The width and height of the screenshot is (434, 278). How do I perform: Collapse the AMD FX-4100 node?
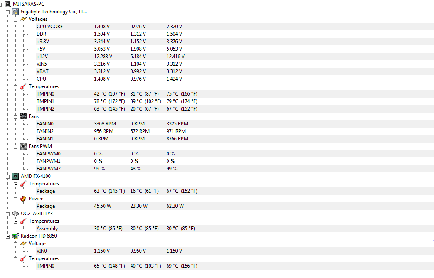point(8,177)
